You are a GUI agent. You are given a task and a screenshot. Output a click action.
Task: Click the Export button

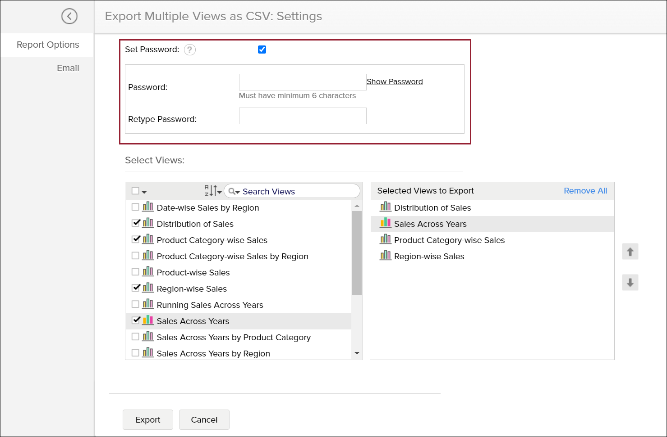coord(148,419)
